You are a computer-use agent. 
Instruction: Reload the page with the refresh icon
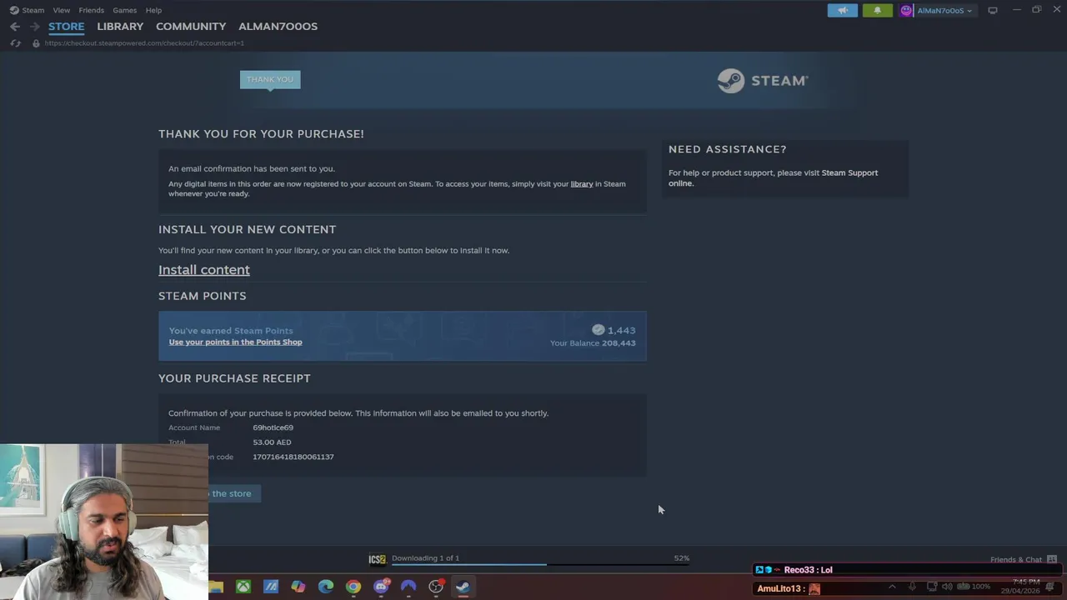15,43
